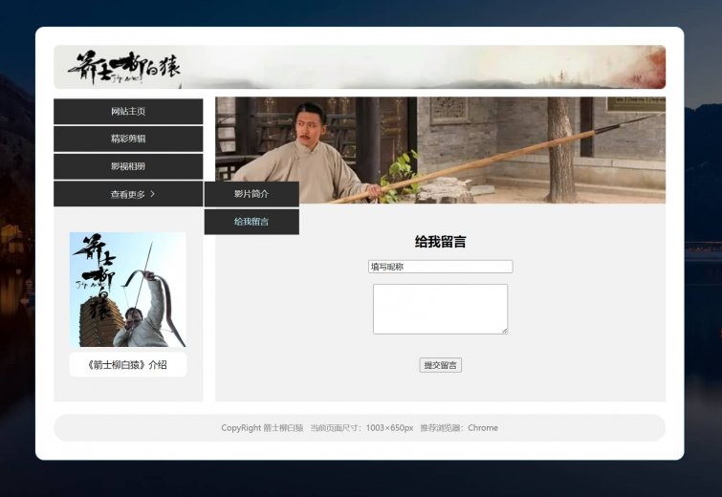Click the CopyRight 箭士柳白猿 footer text
Image resolution: width=722 pixels, height=497 pixels.
coord(262,428)
